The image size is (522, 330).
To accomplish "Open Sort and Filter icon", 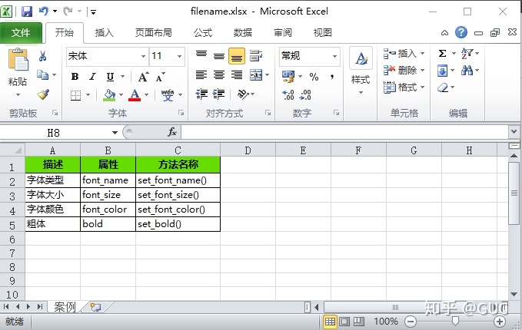I will pos(467,53).
